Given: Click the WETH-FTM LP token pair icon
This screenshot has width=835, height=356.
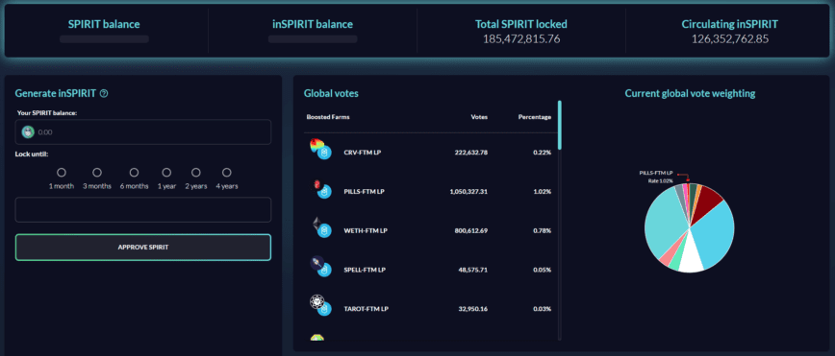Looking at the screenshot, I should click(x=320, y=227).
